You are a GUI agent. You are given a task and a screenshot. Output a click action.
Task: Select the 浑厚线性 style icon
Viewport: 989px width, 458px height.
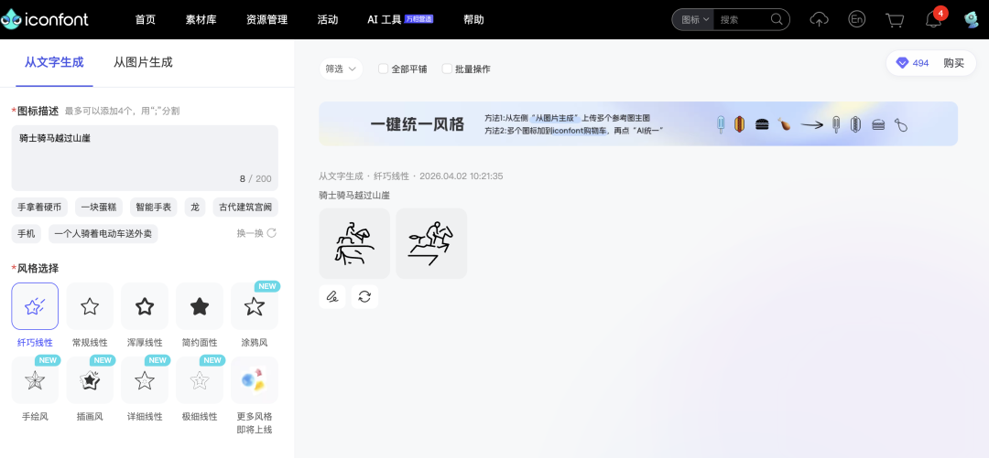(x=145, y=306)
